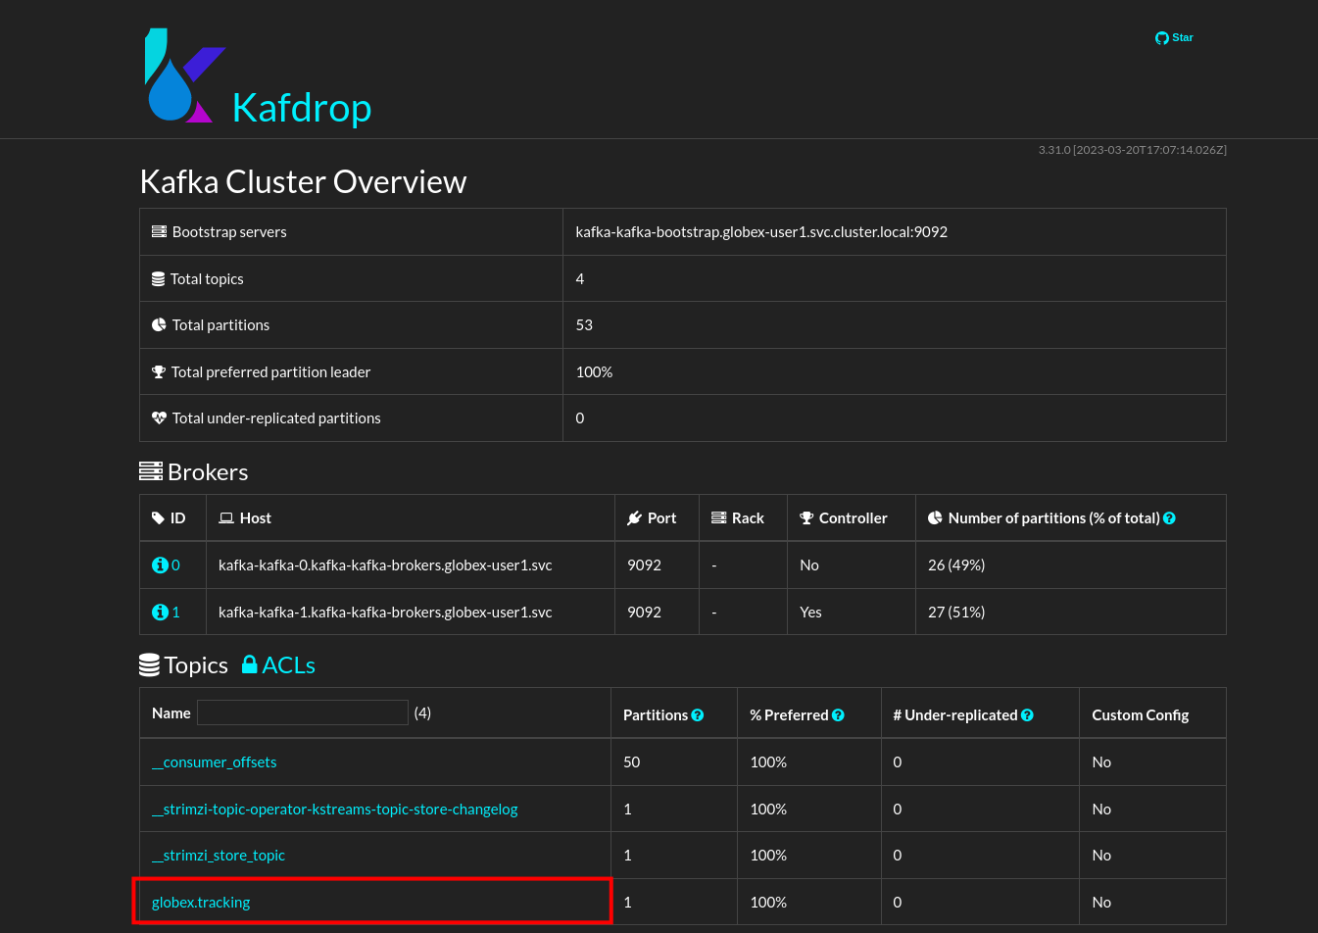Screen dimensions: 1318x933
Task: Click the version text 3.31.0
Action: pyautogui.click(x=1133, y=150)
